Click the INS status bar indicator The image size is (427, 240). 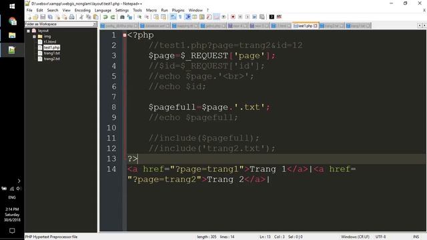pos(416,237)
